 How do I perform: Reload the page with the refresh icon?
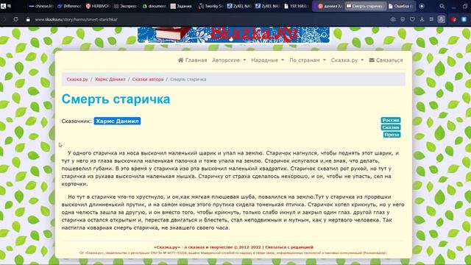coord(15,19)
